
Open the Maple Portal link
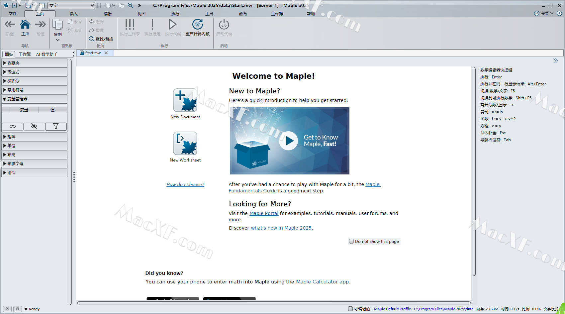264,213
